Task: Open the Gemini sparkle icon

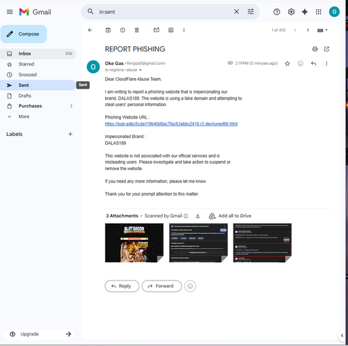Action: click(305, 12)
